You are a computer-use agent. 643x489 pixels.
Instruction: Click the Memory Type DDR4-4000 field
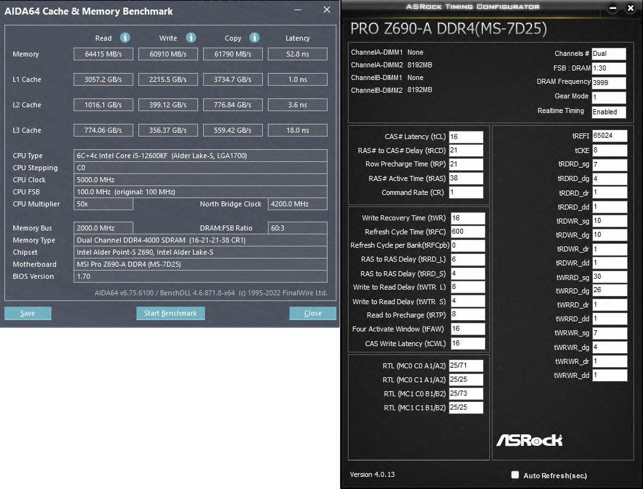[201, 240]
